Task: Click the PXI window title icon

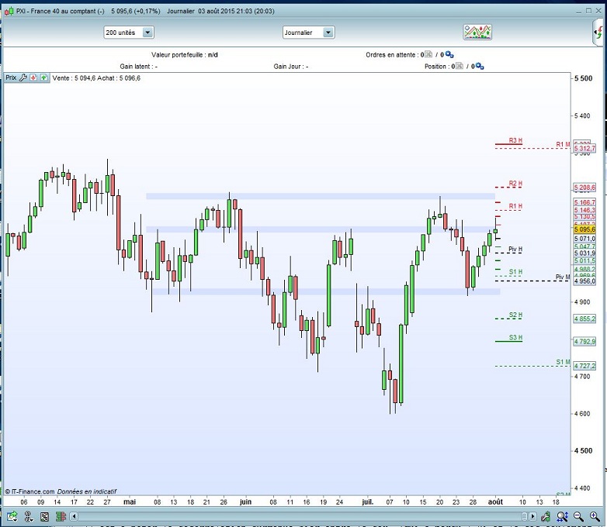Action: [x=9, y=11]
